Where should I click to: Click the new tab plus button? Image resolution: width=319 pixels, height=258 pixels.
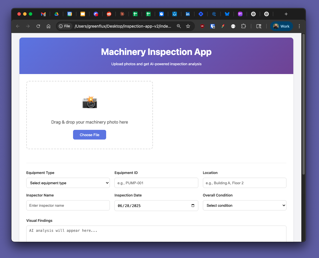pos(286,14)
